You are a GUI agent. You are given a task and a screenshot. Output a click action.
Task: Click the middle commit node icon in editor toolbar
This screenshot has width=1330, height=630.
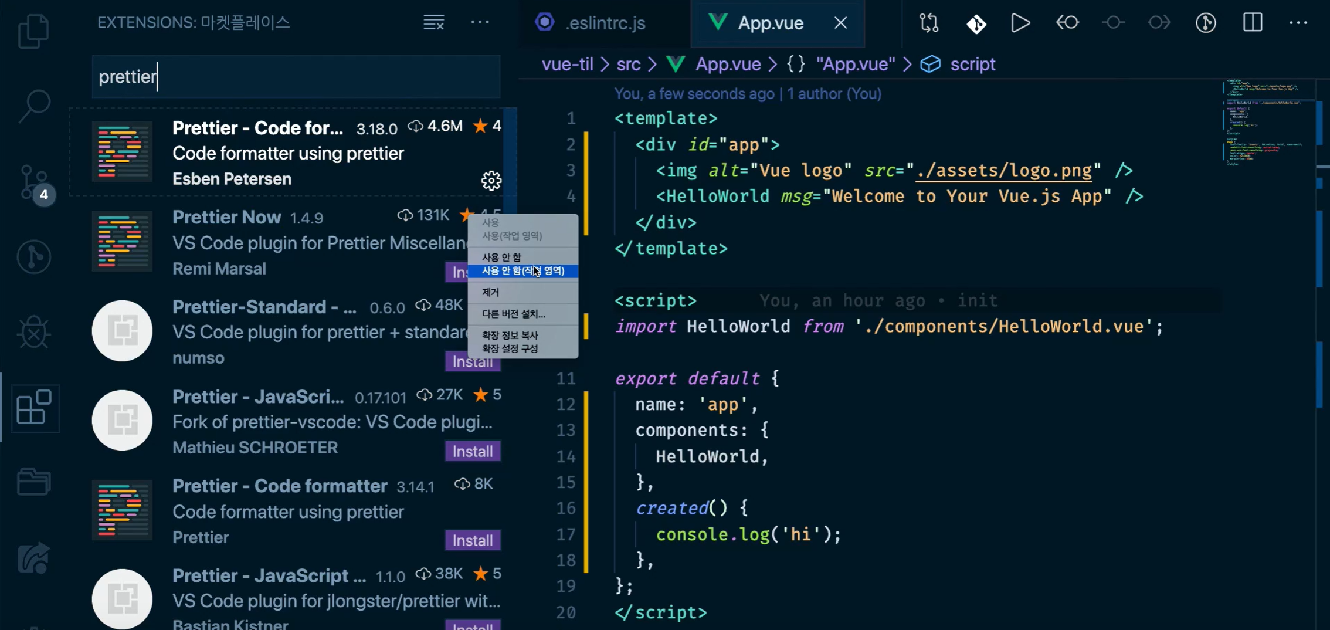[x=1113, y=23]
